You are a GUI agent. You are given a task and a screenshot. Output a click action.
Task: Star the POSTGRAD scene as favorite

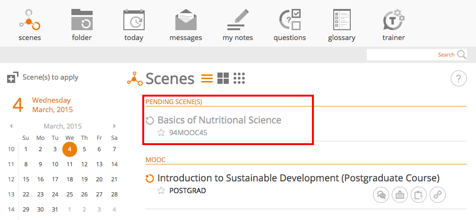coord(161,190)
